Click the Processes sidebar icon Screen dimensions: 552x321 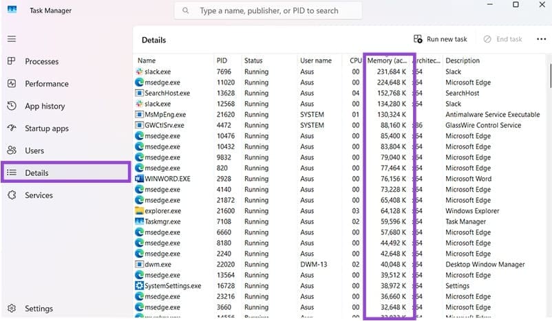click(11, 61)
